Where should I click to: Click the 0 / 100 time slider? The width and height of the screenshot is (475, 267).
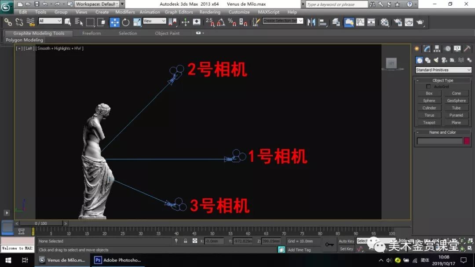(x=41, y=223)
